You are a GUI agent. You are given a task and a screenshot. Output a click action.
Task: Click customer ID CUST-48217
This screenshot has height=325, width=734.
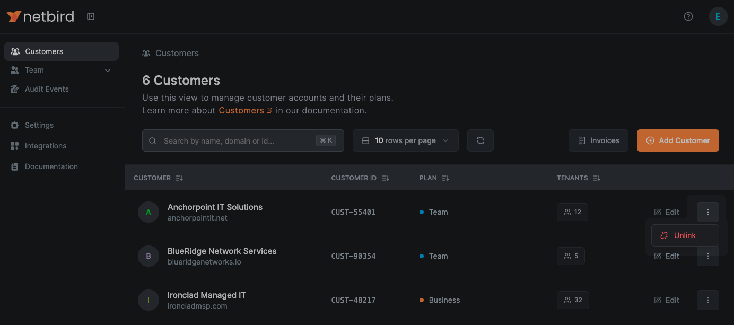point(353,300)
